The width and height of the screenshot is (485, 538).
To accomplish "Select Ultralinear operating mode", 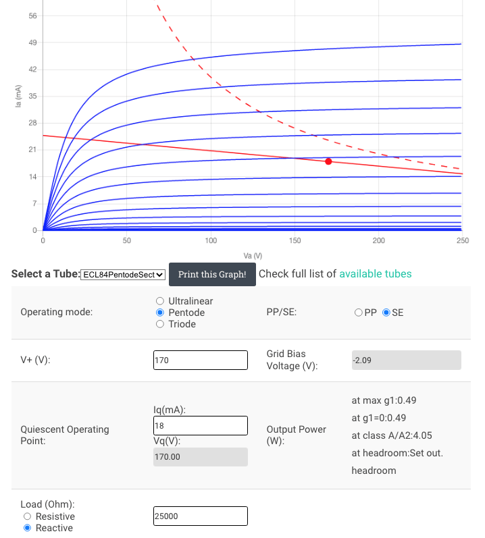I will click(x=160, y=301).
